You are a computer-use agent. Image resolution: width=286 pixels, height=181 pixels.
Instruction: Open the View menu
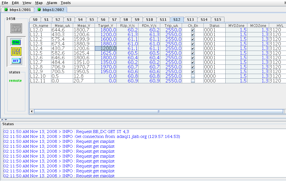coord(27,3)
